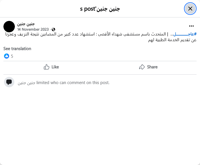Viewport: 200px width, 165px height.
Task: Click the first line of Arabic post text
Action: pos(109,34)
